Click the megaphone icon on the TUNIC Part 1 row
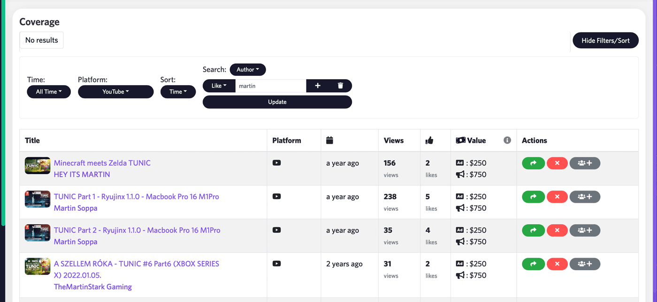The width and height of the screenshot is (657, 302). (x=460, y=208)
